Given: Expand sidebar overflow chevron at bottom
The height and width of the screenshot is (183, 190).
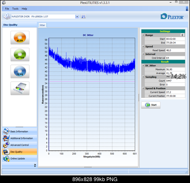Looking at the screenshot, I should click(x=35, y=166).
